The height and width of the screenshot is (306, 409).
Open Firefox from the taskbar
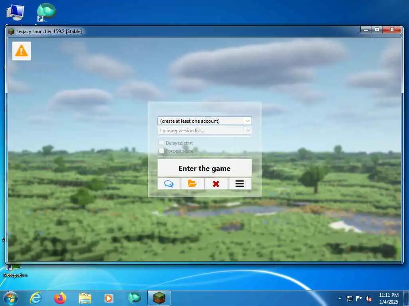click(x=60, y=298)
